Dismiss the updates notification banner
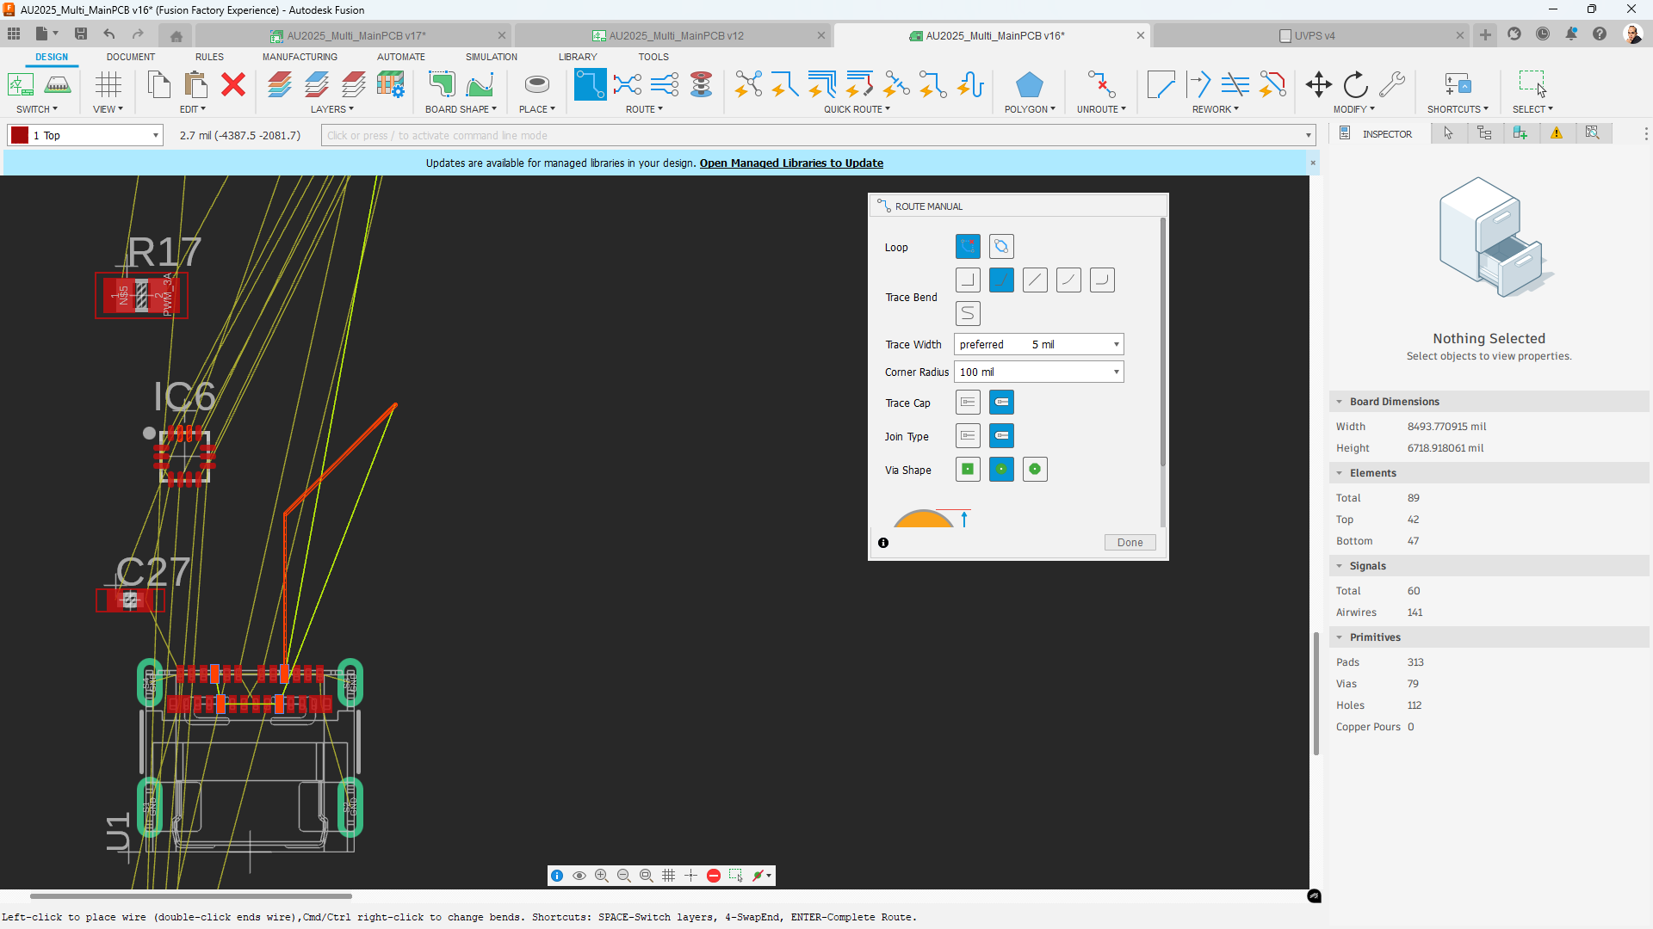Screen dimensions: 1653x929 pyautogui.click(x=1313, y=163)
